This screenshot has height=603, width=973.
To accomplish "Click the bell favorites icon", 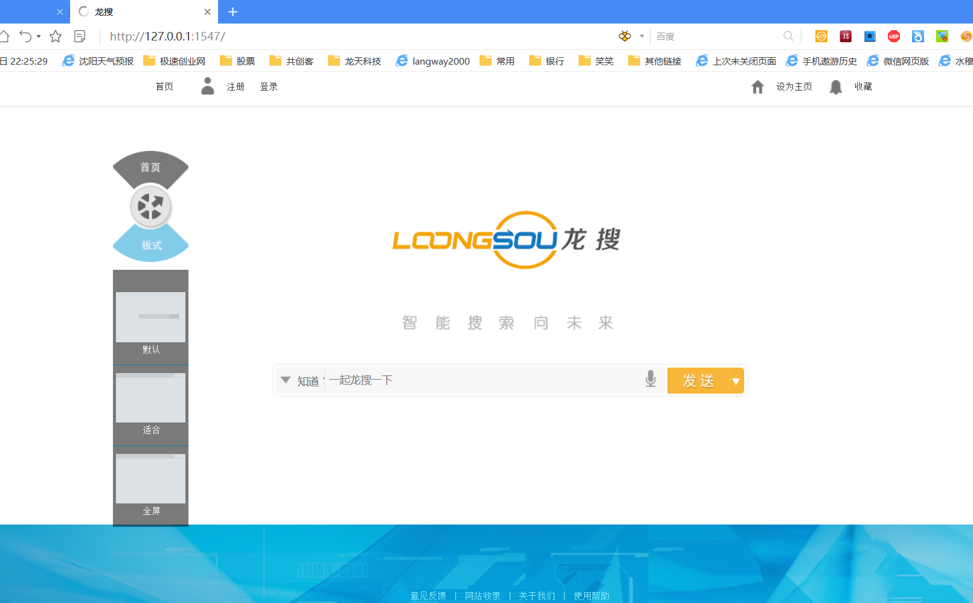I will (x=836, y=87).
